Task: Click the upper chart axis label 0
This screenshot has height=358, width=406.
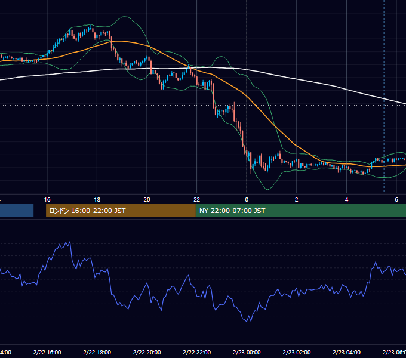Action: pyautogui.click(x=247, y=200)
